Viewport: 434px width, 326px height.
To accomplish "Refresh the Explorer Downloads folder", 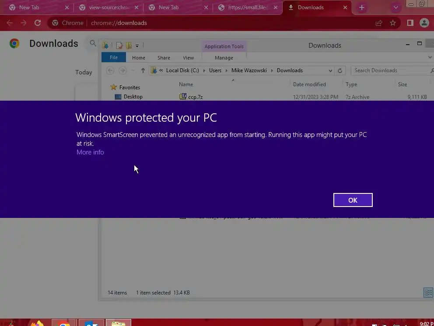I will 340,70.
